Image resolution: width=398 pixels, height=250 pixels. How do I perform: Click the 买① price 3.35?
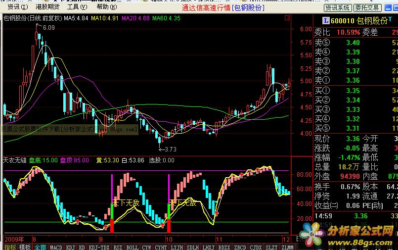click(x=353, y=91)
